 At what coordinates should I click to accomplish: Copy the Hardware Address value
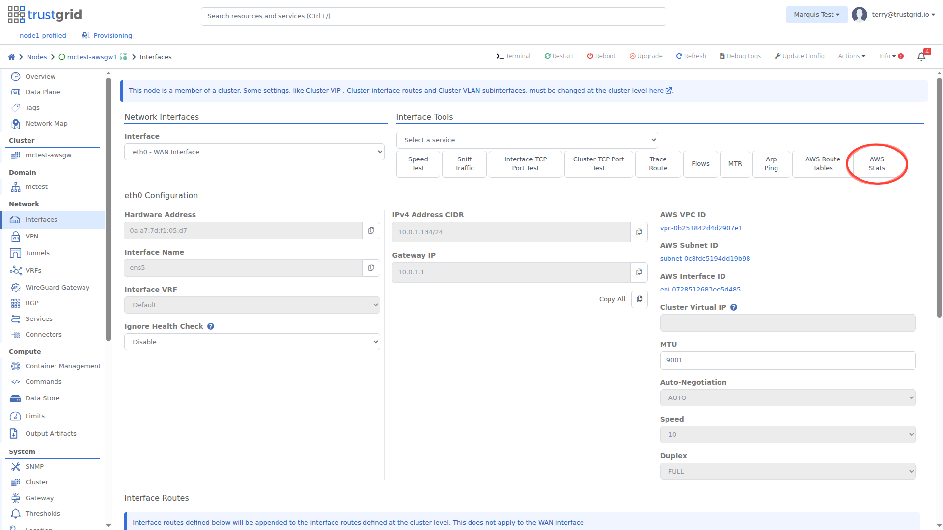click(371, 231)
